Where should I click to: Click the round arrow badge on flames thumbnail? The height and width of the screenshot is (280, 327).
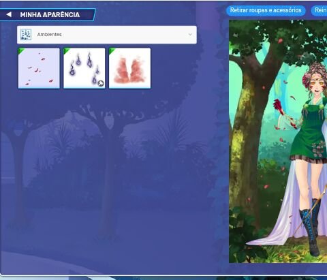(x=101, y=83)
